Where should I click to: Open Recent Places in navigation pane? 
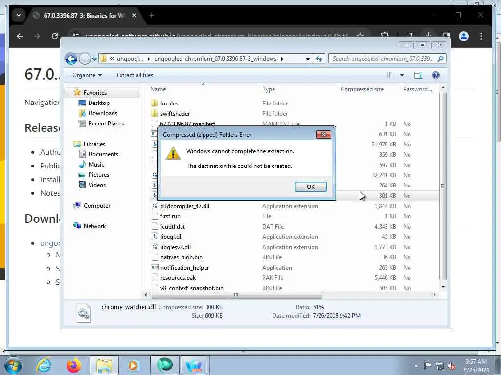pos(106,124)
